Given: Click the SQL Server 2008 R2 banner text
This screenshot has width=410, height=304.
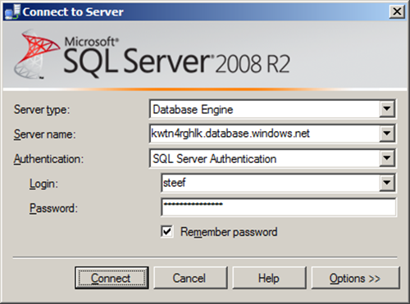Looking at the screenshot, I should tap(176, 59).
